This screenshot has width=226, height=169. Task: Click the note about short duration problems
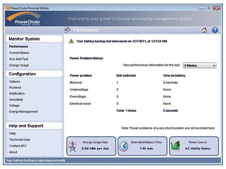pyautogui.click(x=168, y=128)
